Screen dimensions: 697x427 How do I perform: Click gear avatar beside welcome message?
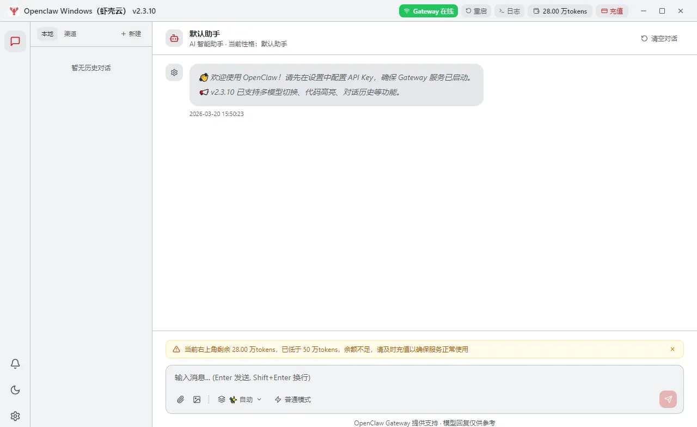coord(174,72)
